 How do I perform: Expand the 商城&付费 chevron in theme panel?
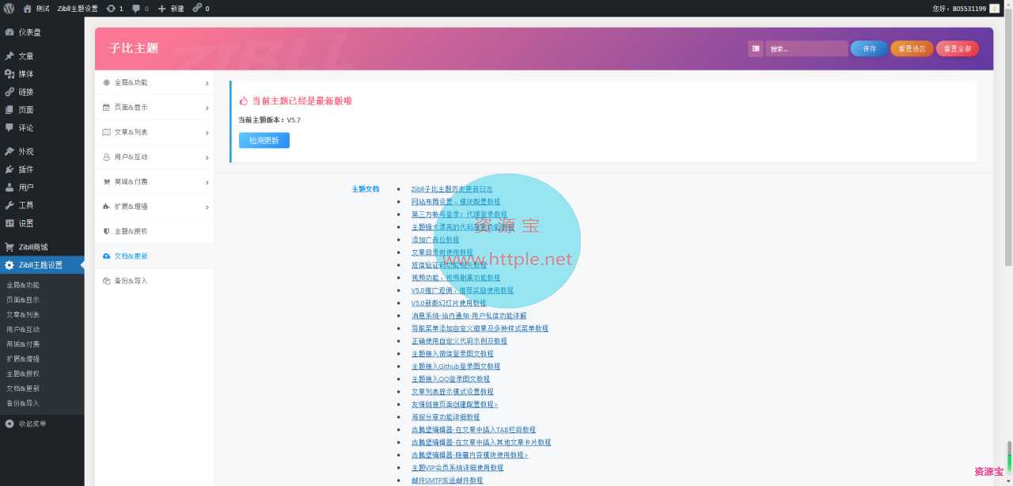(x=207, y=182)
